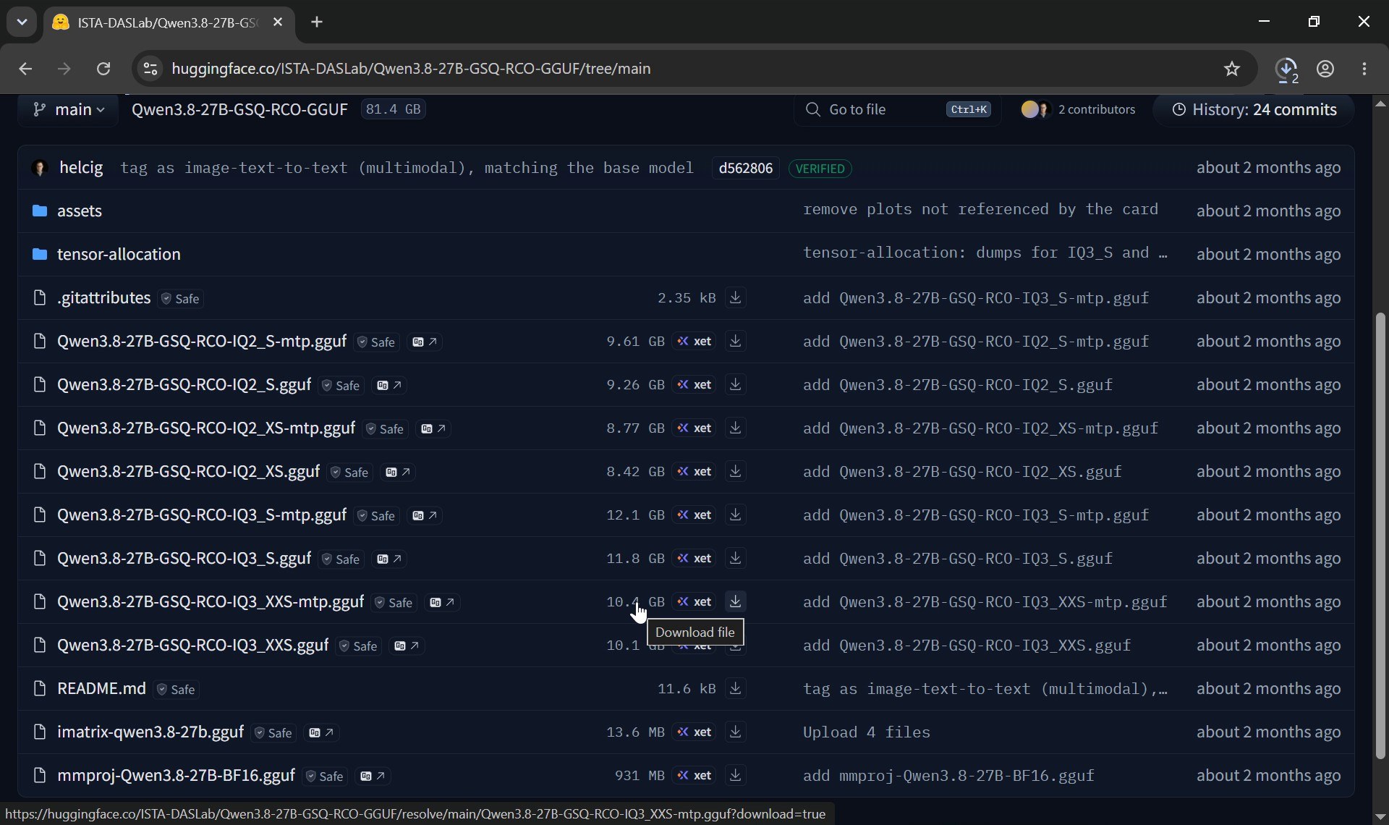Go back to the previous page
Viewport: 1389px width, 825px height.
pos(25,69)
